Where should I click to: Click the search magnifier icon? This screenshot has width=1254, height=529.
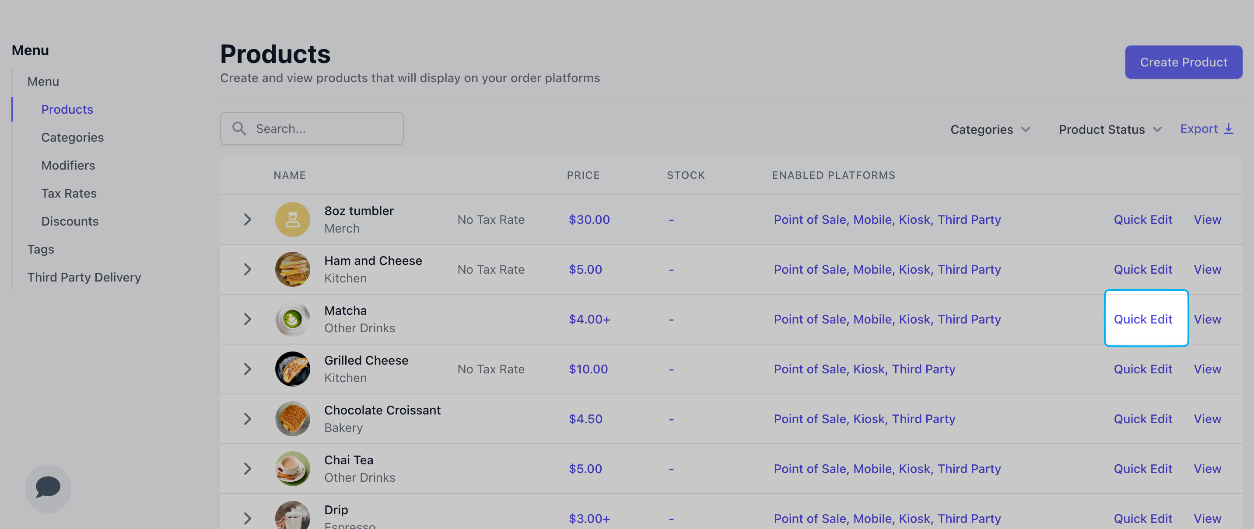click(x=239, y=129)
